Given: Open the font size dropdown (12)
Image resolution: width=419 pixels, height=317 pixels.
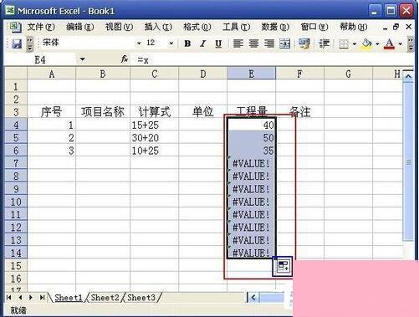Looking at the screenshot, I should coord(171,43).
